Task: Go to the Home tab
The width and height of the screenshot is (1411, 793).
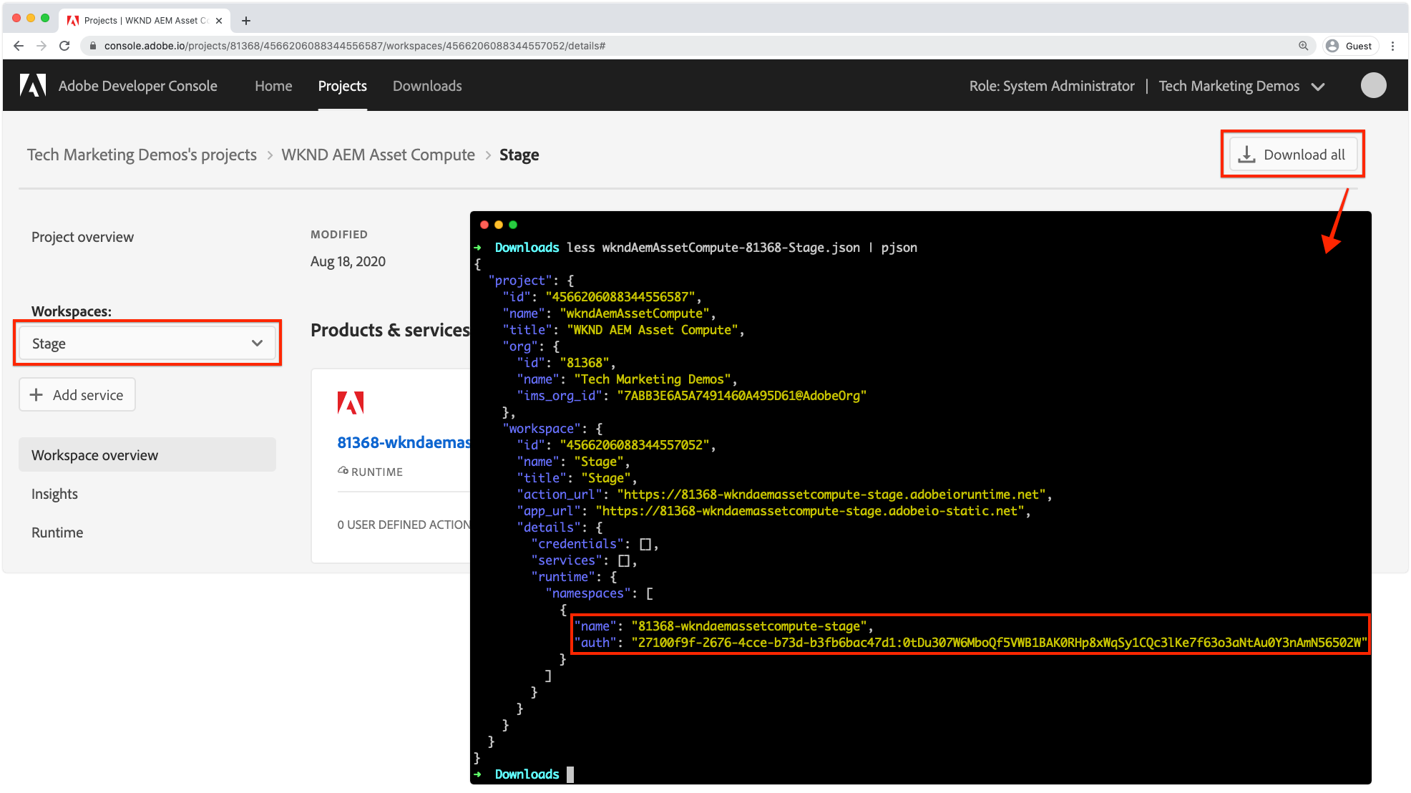Action: point(273,86)
